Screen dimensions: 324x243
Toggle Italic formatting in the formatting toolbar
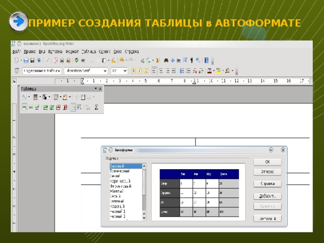click(140, 71)
